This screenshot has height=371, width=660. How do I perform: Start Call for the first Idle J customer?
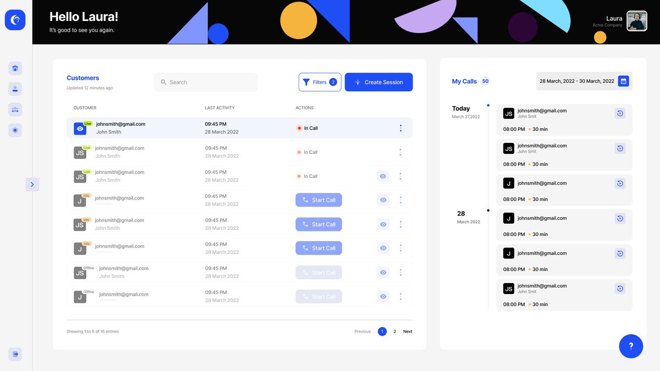(x=319, y=200)
